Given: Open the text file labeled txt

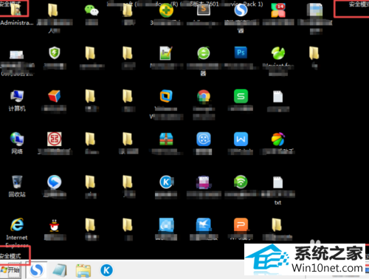Looking at the screenshot, I should (278, 182).
